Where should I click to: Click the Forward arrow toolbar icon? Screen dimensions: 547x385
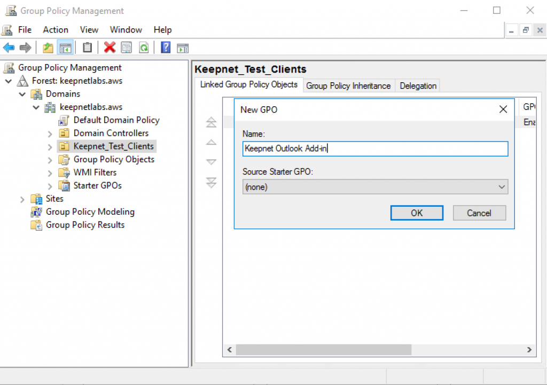(x=25, y=48)
